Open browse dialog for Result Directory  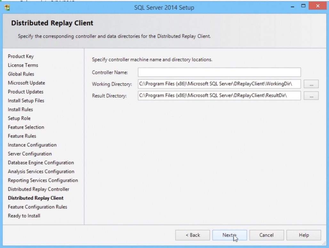tap(311, 95)
